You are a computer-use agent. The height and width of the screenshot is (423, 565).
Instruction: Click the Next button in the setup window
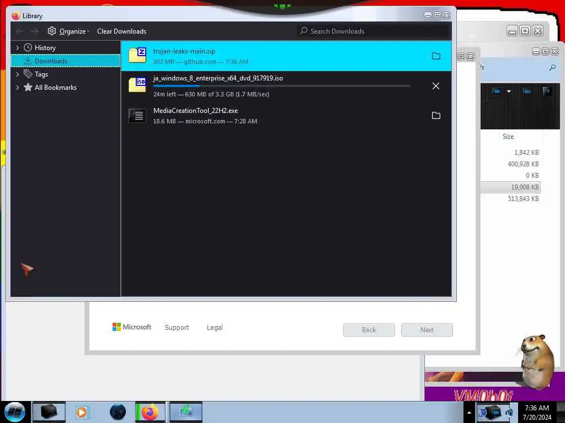(427, 330)
